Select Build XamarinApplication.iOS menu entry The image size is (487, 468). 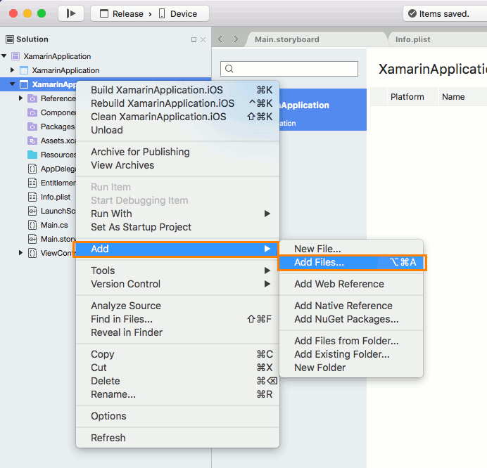pos(156,90)
